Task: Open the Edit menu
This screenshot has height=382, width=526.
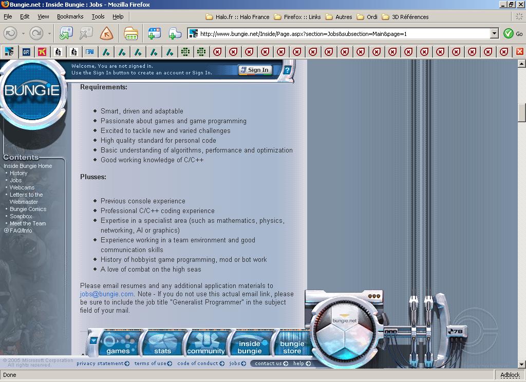Action: [25, 16]
